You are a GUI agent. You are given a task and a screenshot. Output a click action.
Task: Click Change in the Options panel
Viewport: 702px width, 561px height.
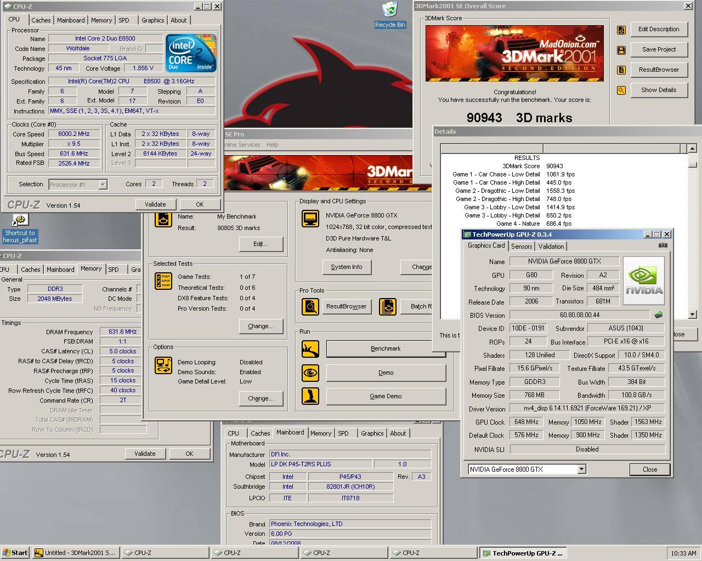click(x=261, y=399)
